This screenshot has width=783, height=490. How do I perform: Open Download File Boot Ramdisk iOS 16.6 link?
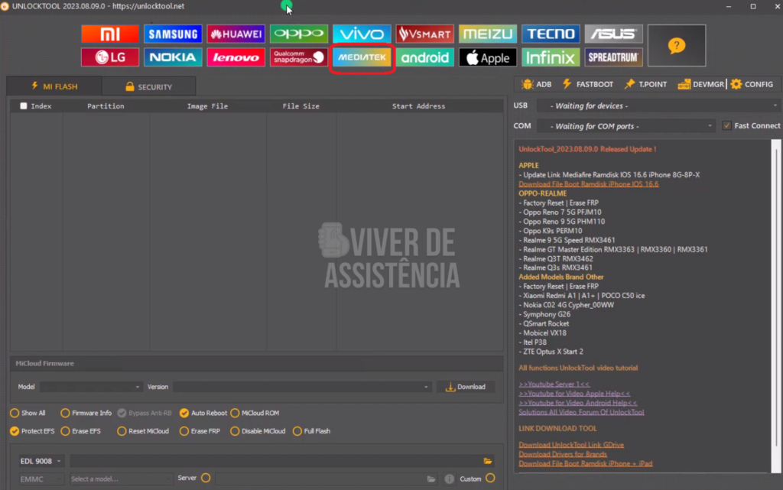point(588,184)
